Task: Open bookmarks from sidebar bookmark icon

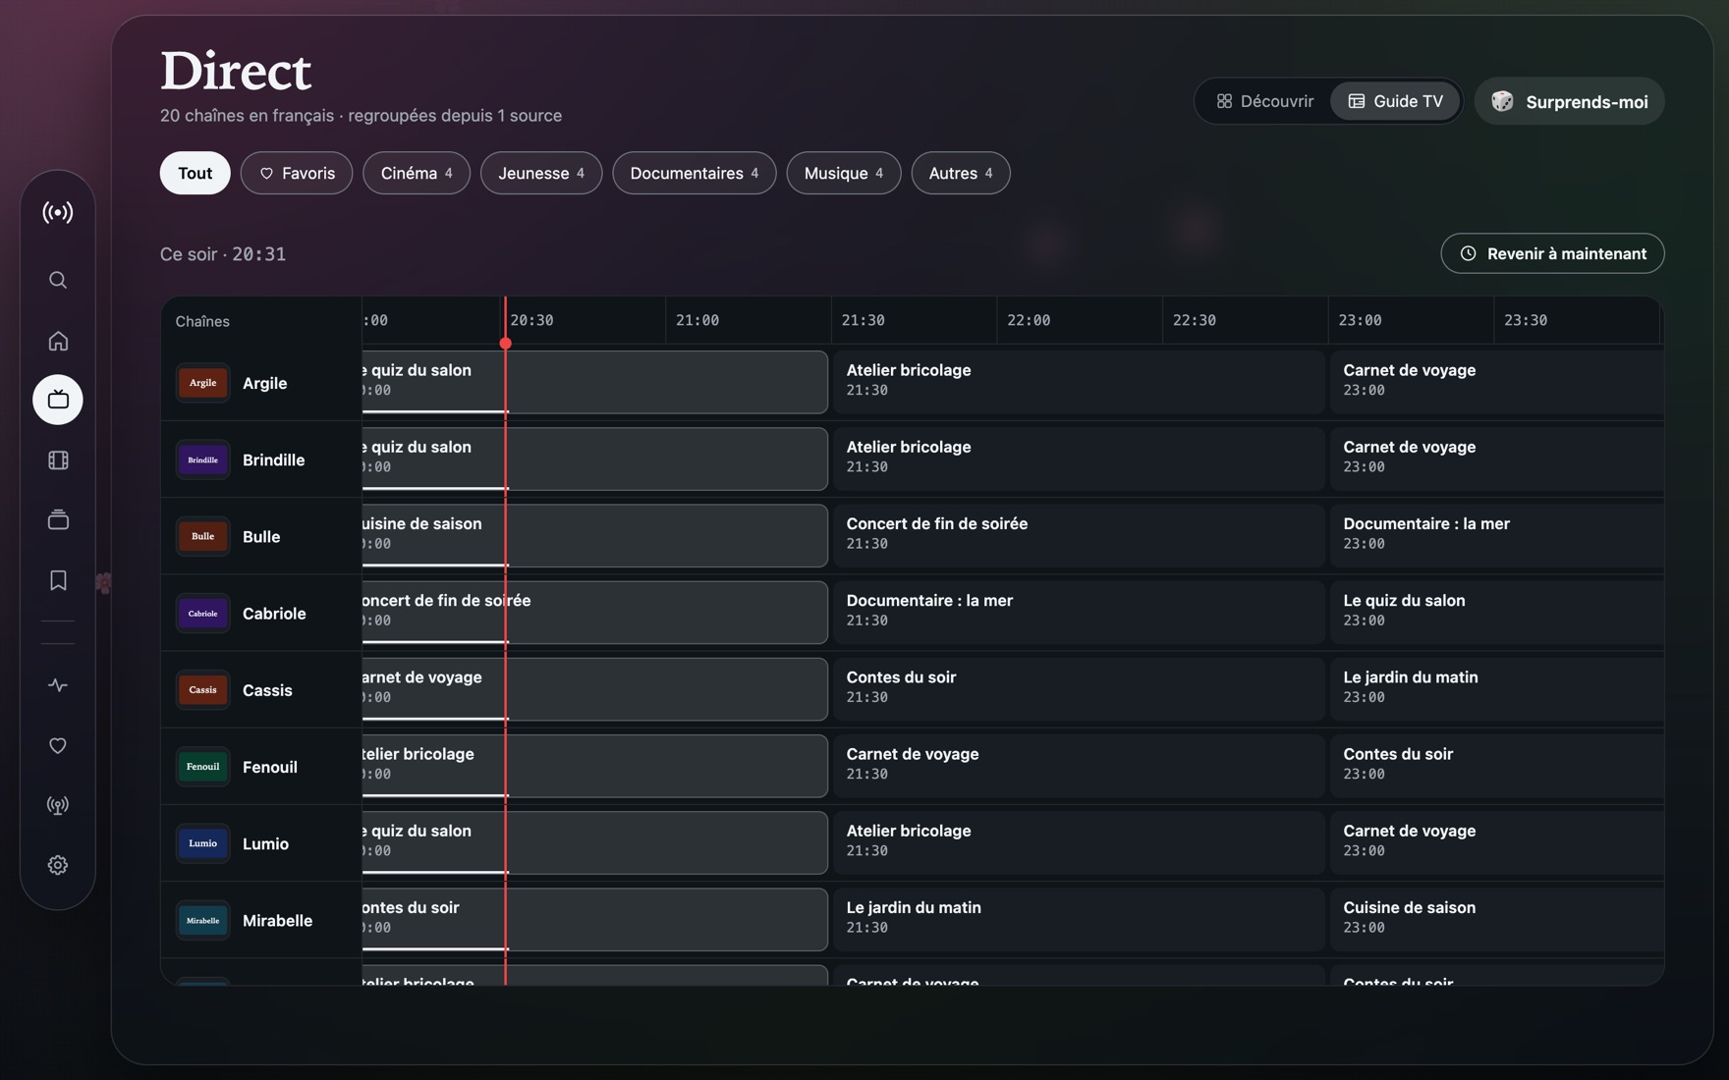Action: (x=58, y=581)
